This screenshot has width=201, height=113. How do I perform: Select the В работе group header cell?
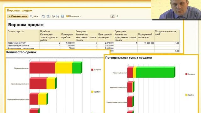click(x=57, y=31)
